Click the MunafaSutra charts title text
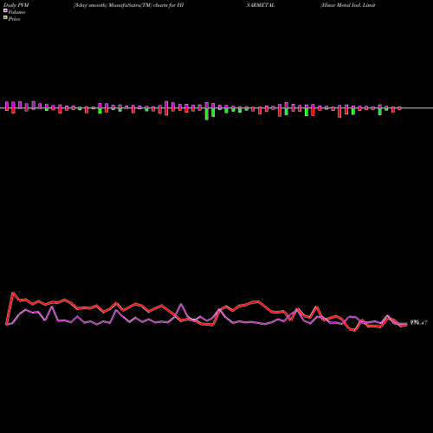433x433 pixels. [128, 5]
